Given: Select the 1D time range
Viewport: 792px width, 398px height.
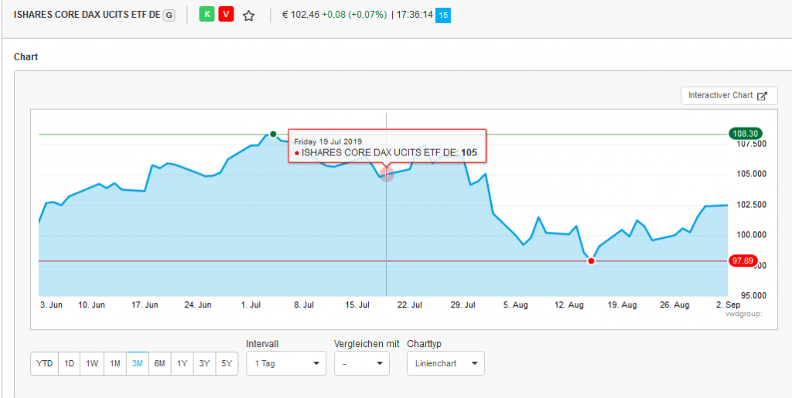Looking at the screenshot, I should (70, 364).
